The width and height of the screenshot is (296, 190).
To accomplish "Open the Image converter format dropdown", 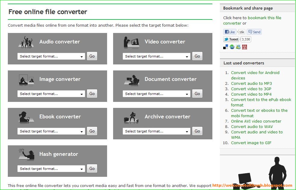I will coord(51,94).
